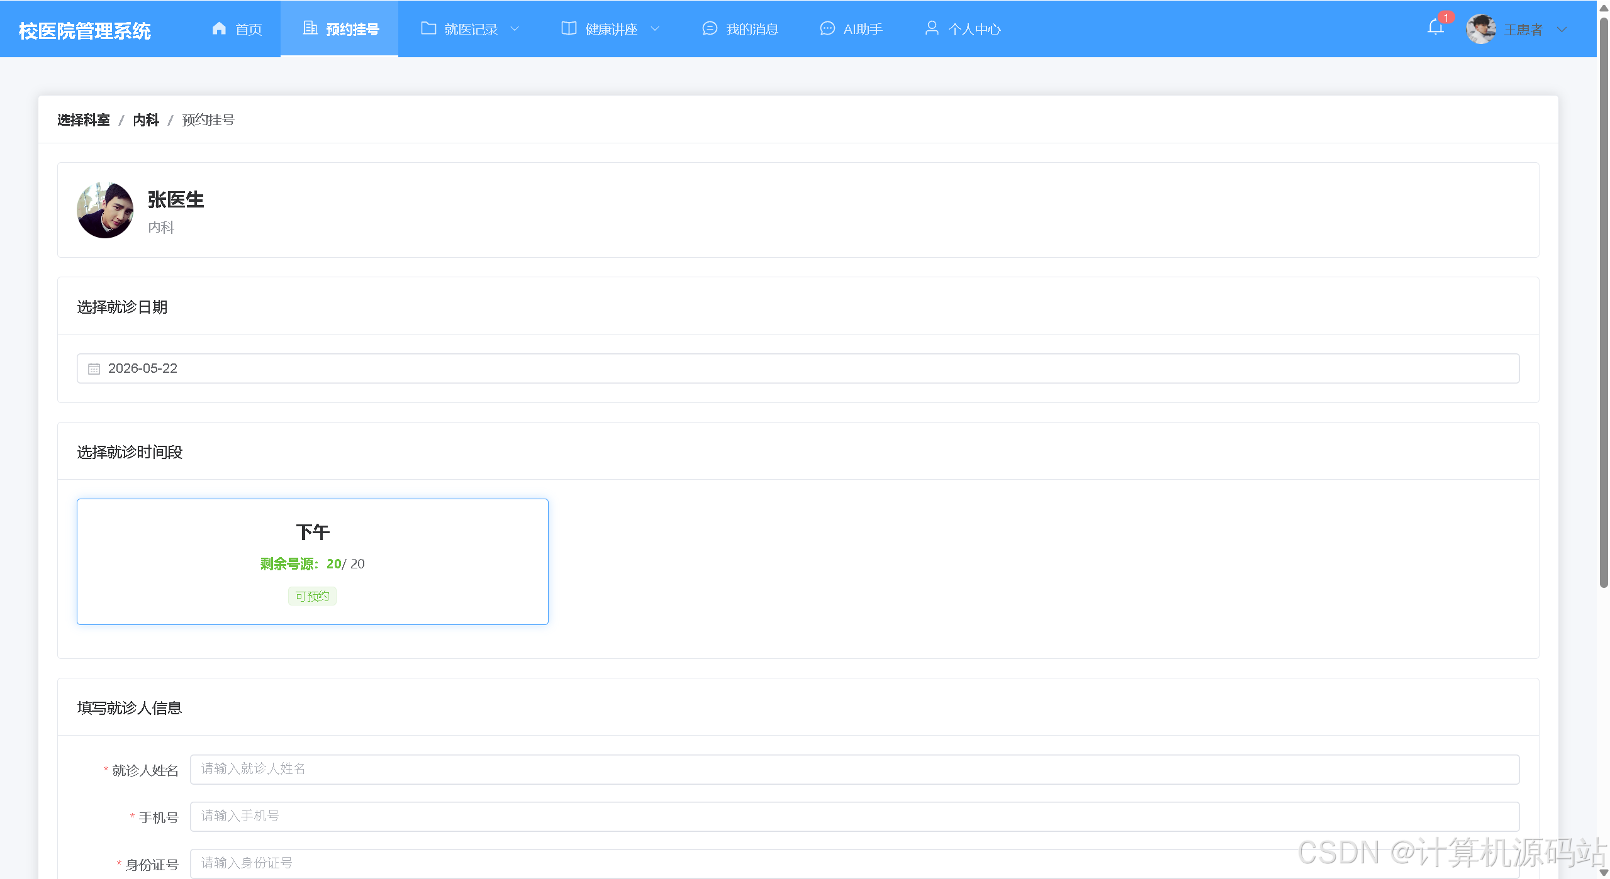Open notifications bell icon
1610x879 pixels.
(x=1436, y=28)
